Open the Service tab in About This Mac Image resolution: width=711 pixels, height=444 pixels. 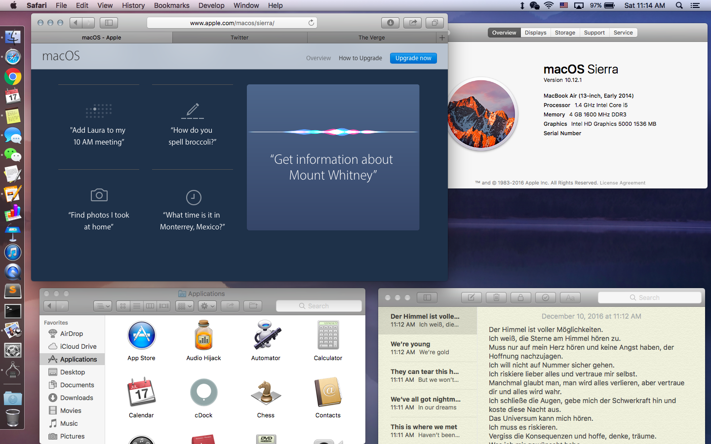point(623,33)
